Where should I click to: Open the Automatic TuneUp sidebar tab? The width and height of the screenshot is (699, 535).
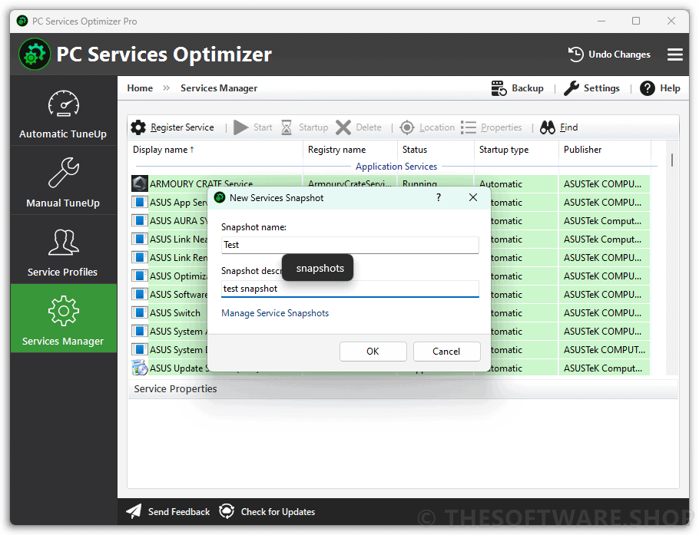click(x=63, y=111)
